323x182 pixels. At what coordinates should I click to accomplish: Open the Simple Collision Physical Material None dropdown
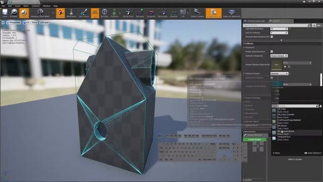coord(297,63)
